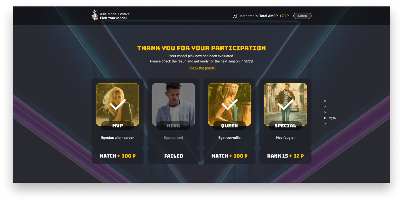Screen dimensions: 403x202
Task: Open the Check the points link
Action: (202, 68)
